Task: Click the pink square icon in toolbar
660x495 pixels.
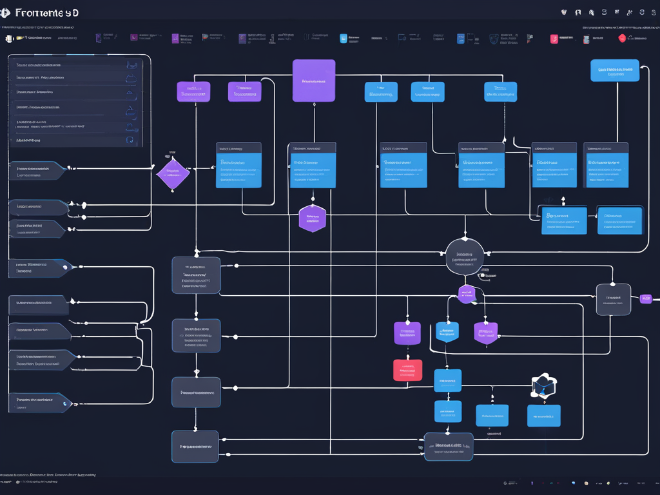Action: pyautogui.click(x=553, y=39)
